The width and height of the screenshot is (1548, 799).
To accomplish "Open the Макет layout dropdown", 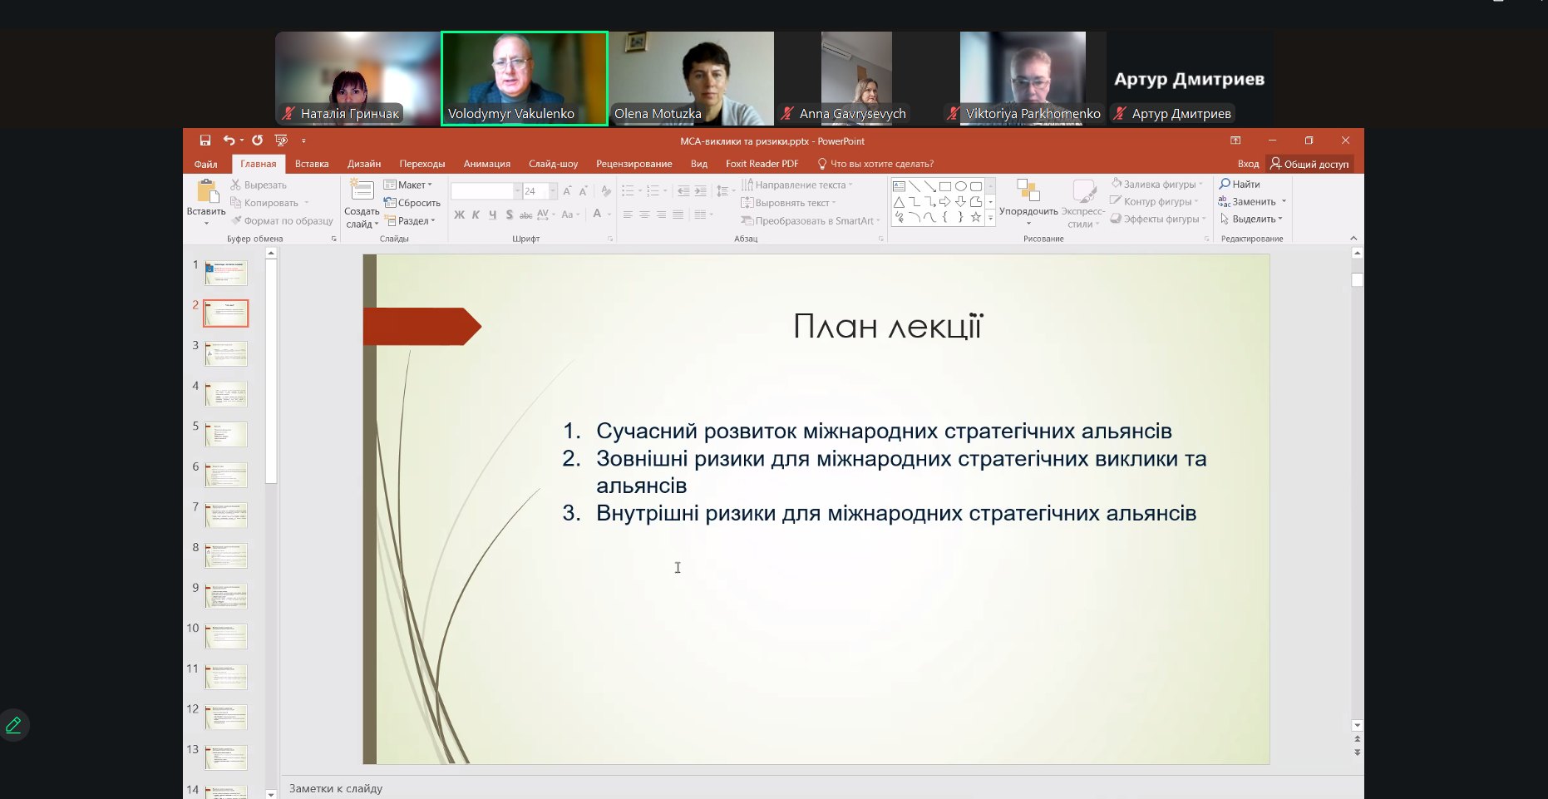I will pos(408,185).
